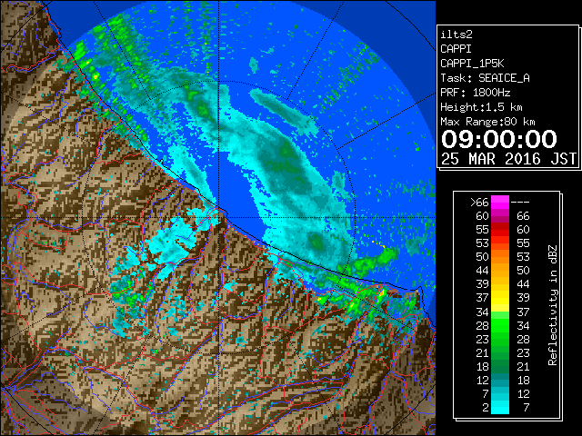Click the cyan swatch at the legend bottom
Image resolution: width=582 pixels, height=436 pixels.
click(x=500, y=408)
